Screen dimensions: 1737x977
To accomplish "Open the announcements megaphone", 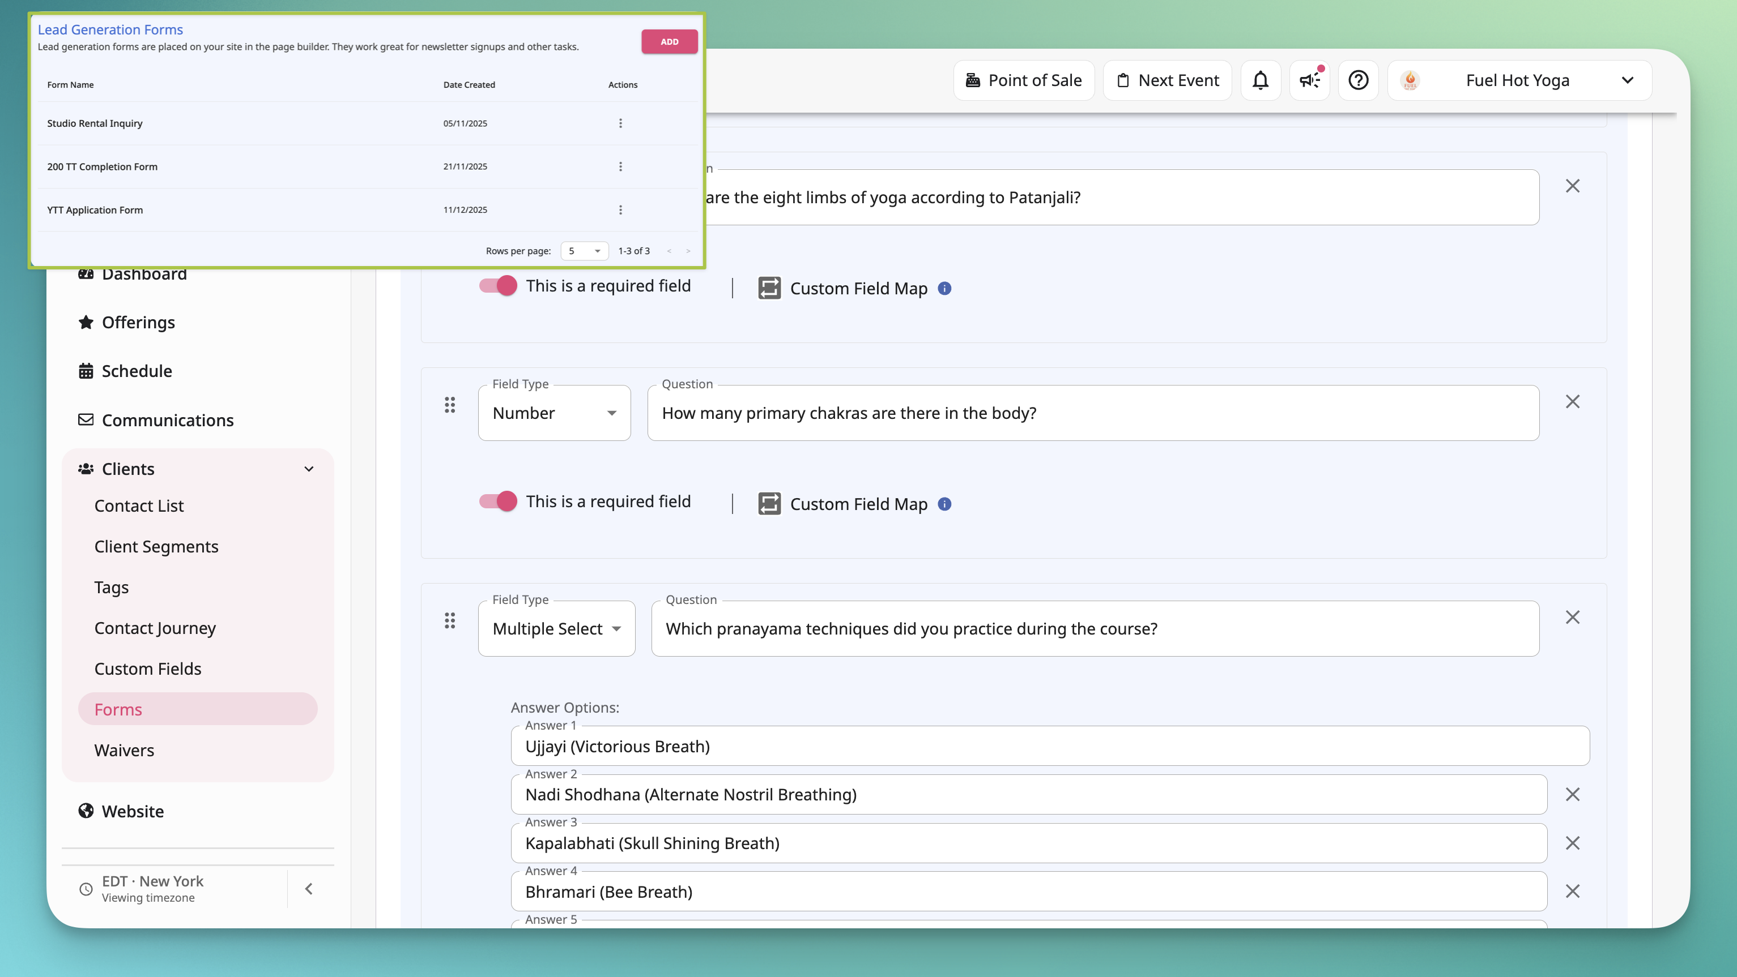I will [x=1309, y=80].
